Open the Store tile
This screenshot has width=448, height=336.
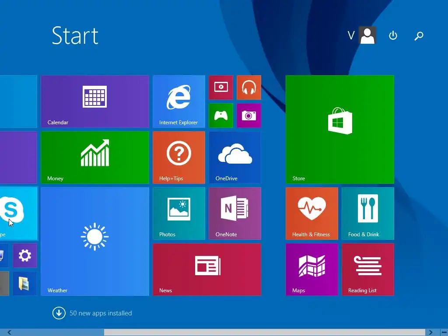click(x=339, y=129)
